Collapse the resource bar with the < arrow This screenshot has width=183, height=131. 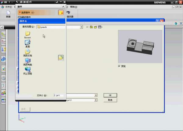point(2,27)
